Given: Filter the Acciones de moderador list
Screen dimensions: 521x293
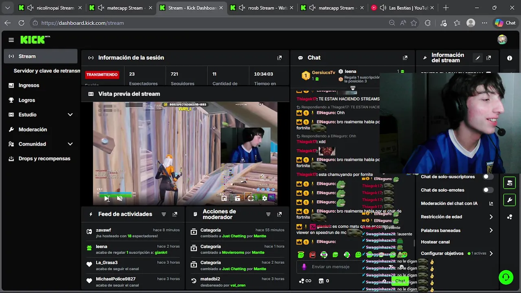Looking at the screenshot, I should click(x=268, y=214).
